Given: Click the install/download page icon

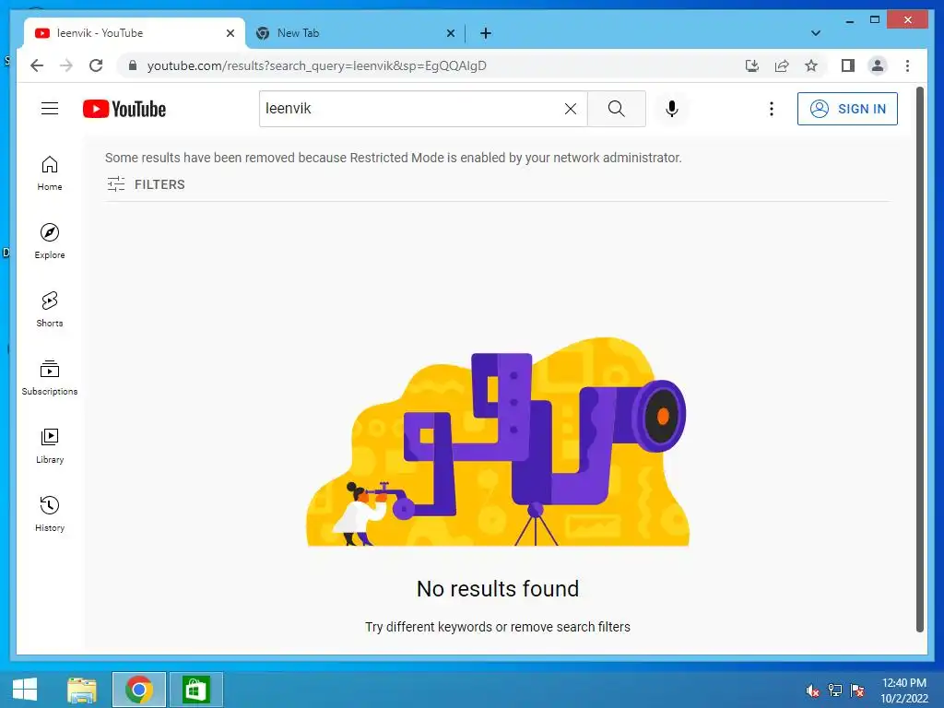Looking at the screenshot, I should coord(752,65).
